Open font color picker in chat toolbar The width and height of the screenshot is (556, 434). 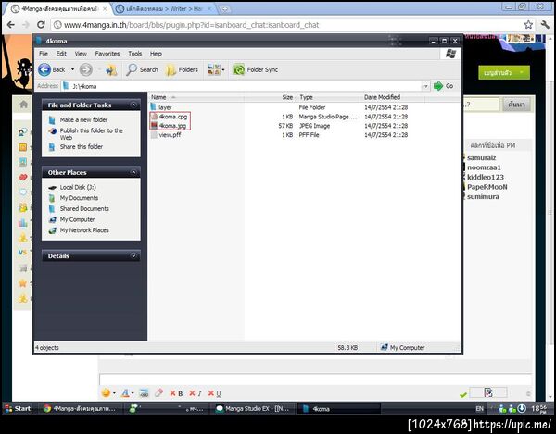click(125, 393)
